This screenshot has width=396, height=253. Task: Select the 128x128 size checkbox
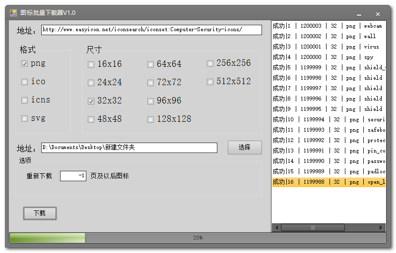pos(150,119)
